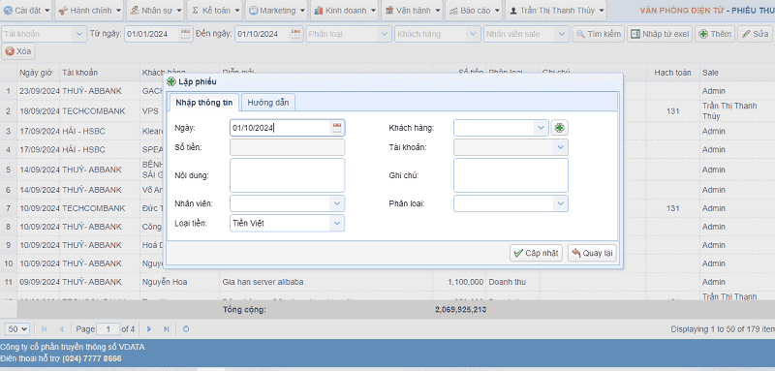Switch to the Nhập thông tin tab

(x=204, y=103)
